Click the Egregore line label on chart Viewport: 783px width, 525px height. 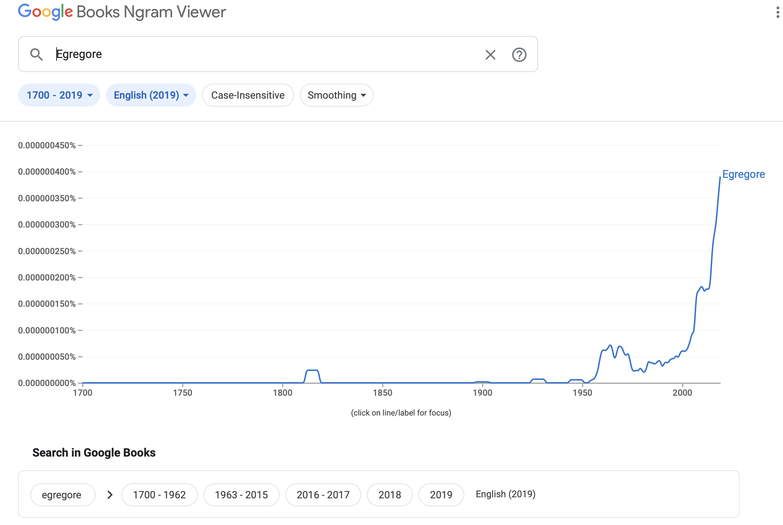pos(743,174)
